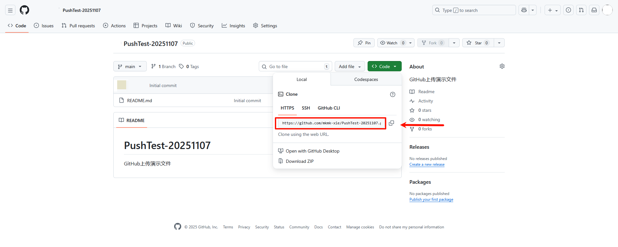Open the Releases heading link
618x247 pixels.
[x=419, y=147]
